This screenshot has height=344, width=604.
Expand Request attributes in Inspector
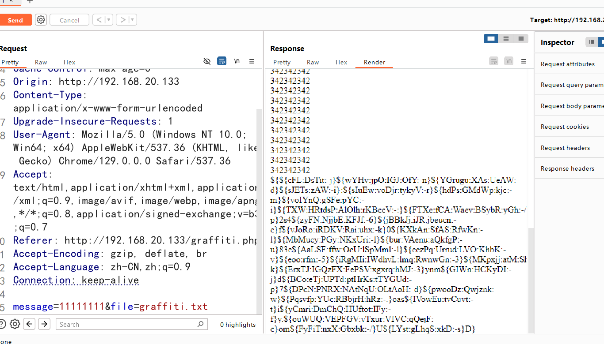coord(570,64)
